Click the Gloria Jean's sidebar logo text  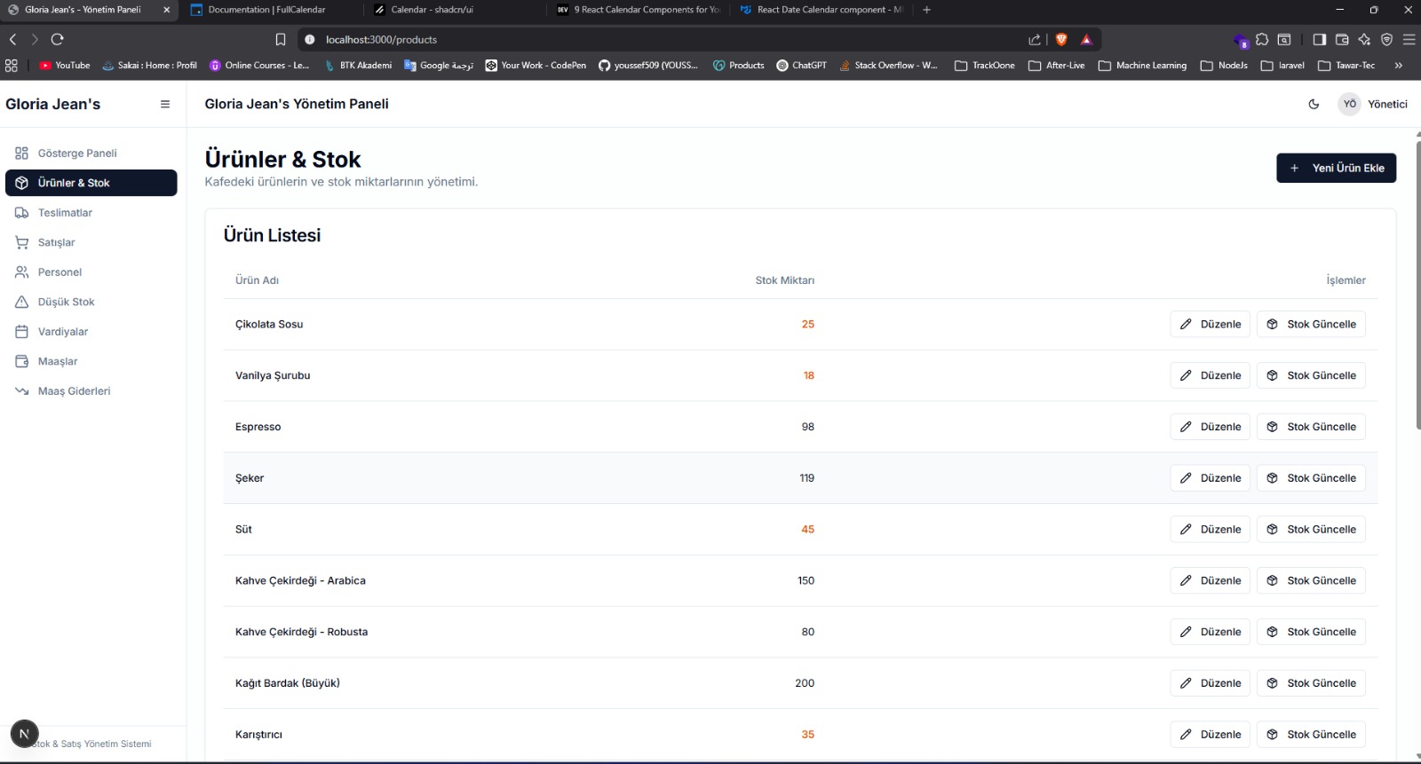(x=53, y=104)
